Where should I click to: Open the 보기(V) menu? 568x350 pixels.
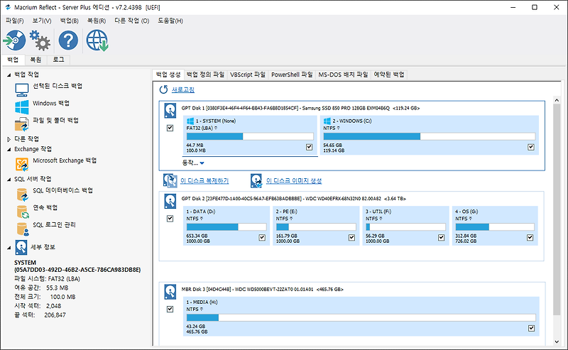click(42, 21)
